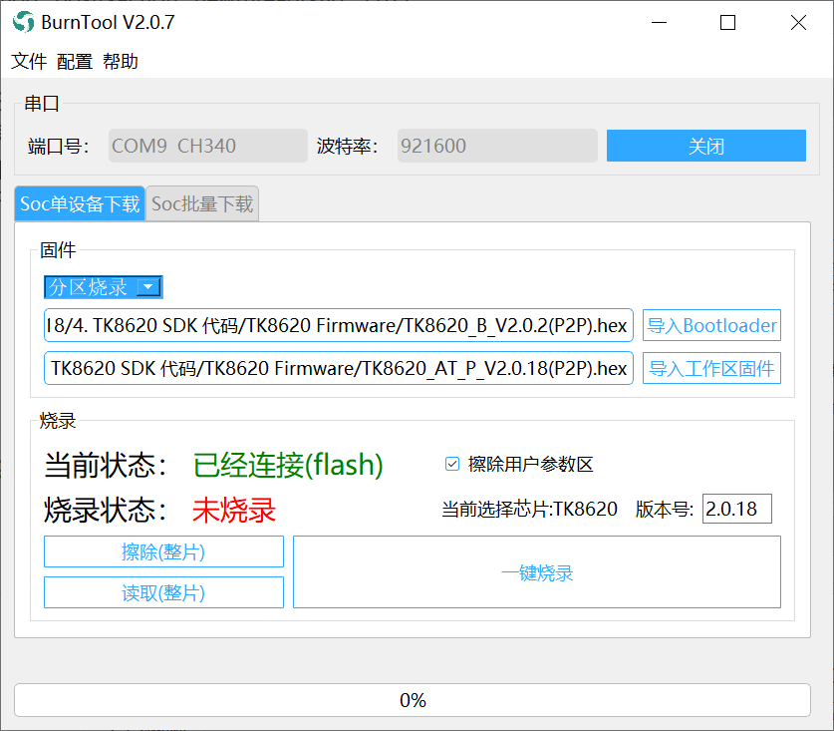Click the 已经连接(flash) status text
The width and height of the screenshot is (834, 731).
(288, 465)
